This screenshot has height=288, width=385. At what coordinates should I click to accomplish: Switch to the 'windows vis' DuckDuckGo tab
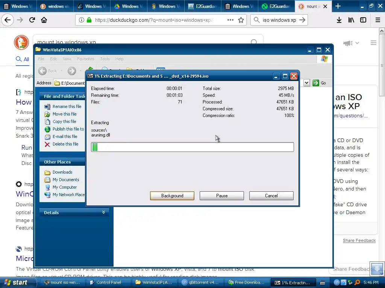[x=55, y=6]
